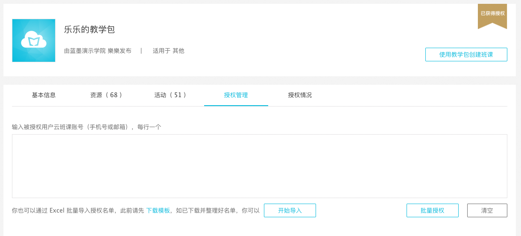Open the 基本信息 tab
The image size is (521, 236).
tap(44, 95)
